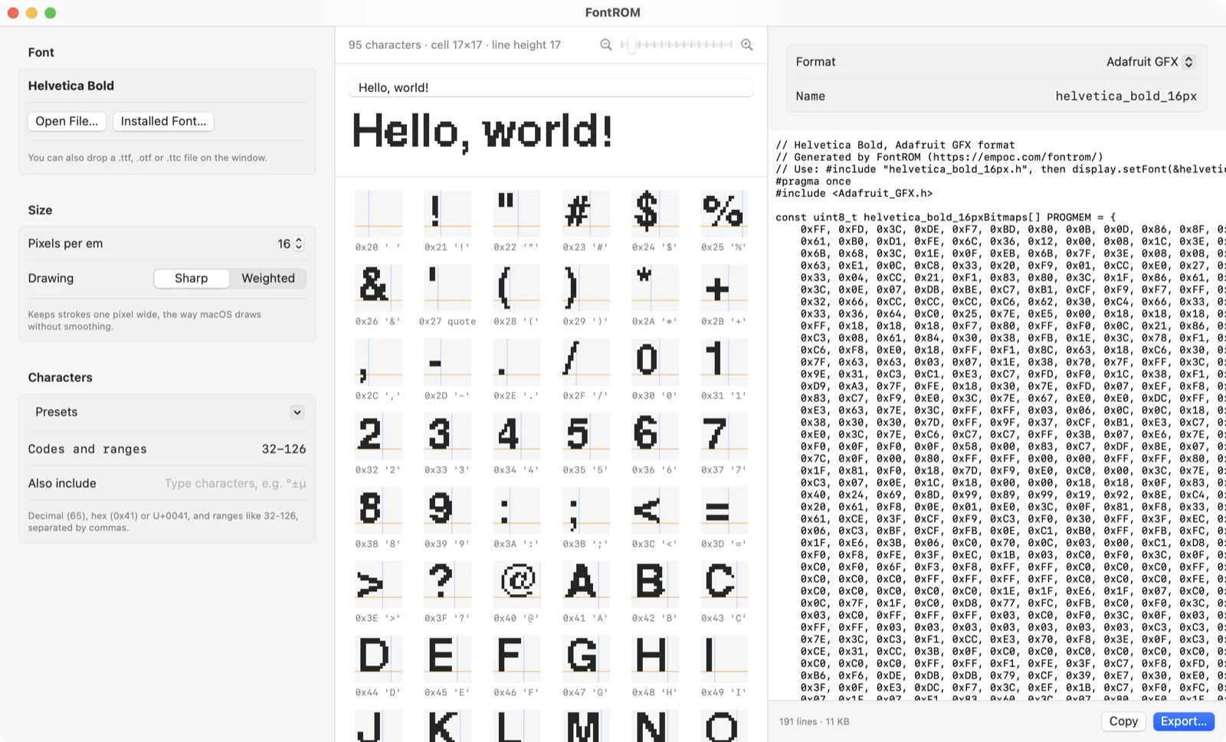
Task: Select the 0x44 'D' glyph cell
Action: (x=379, y=667)
